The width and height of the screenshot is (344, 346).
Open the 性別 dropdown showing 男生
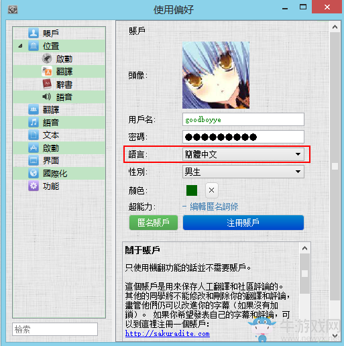tap(243, 172)
